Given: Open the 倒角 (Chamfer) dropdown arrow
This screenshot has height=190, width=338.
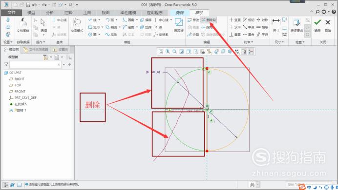Looking at the screenshot, I should coord(137,27).
